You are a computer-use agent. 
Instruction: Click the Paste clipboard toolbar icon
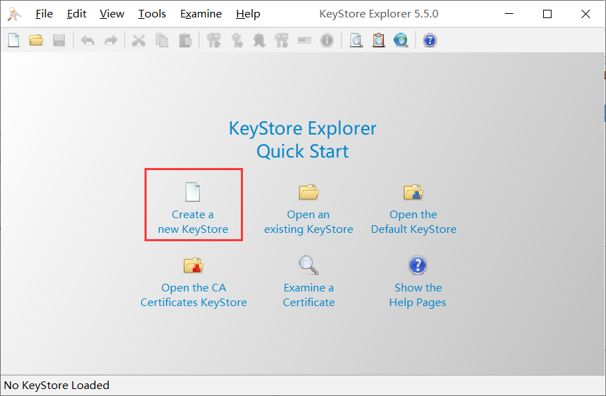pos(186,40)
